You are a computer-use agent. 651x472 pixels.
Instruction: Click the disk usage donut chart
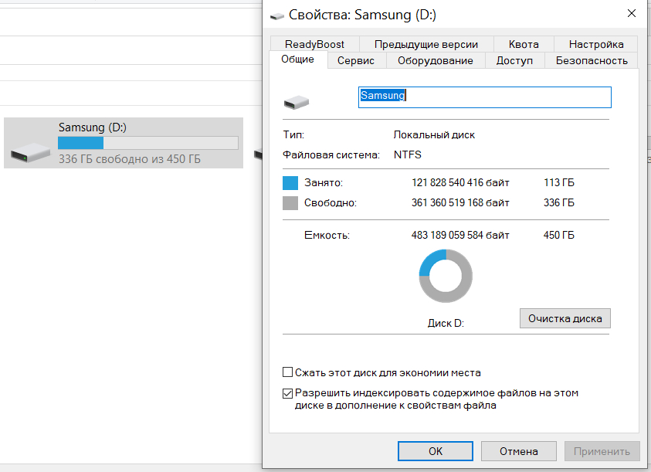pos(446,276)
